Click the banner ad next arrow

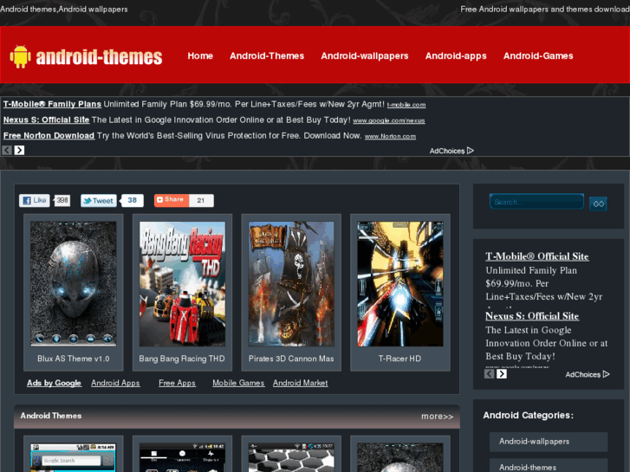click(19, 150)
